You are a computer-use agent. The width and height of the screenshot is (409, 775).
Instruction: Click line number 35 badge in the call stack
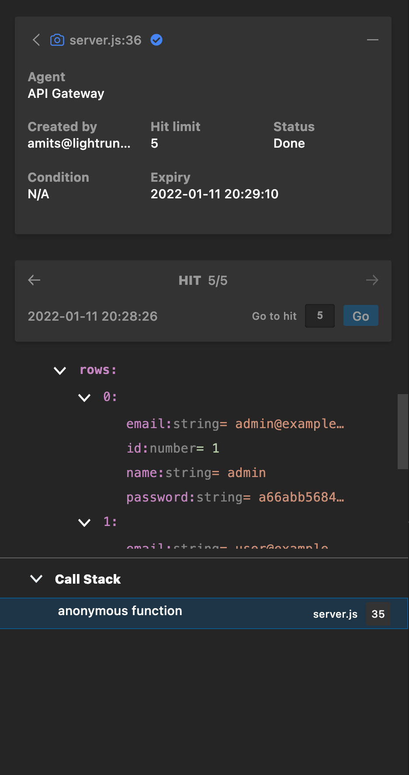click(x=378, y=614)
